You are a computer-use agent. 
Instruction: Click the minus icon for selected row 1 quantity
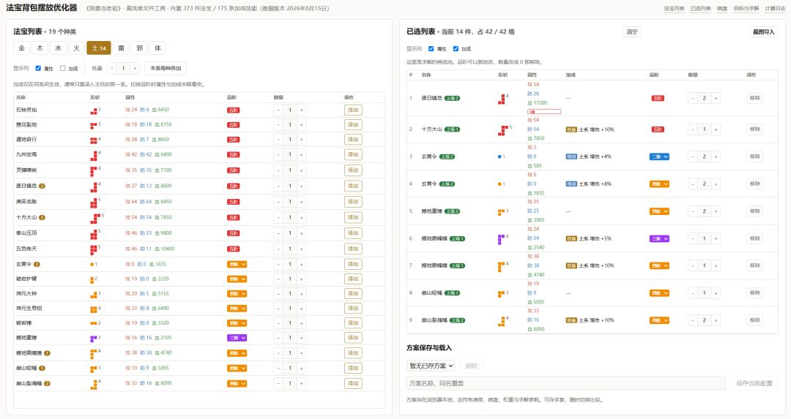click(693, 98)
